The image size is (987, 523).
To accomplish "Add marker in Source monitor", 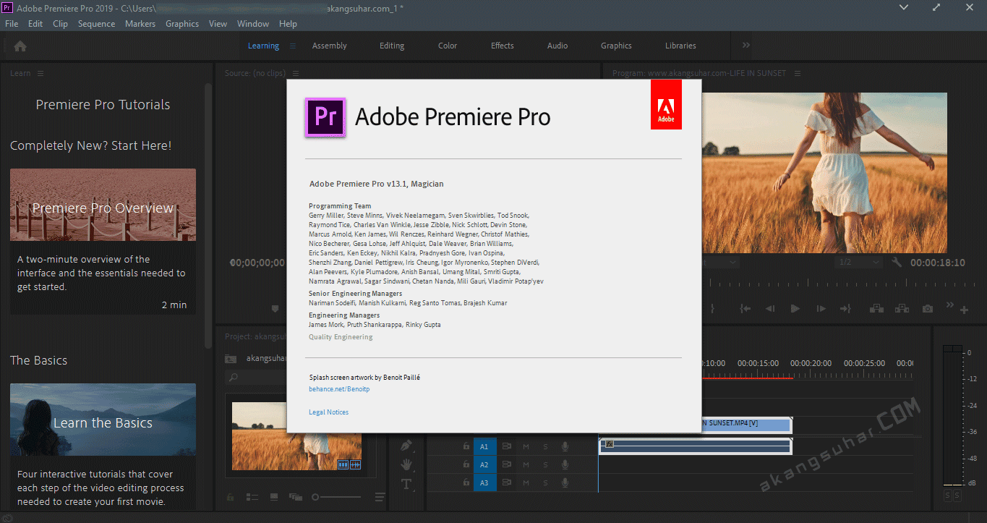I will [275, 309].
